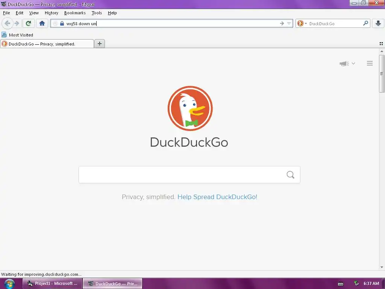Follow the Help Spread DuckDuckGo! link
385x289 pixels.
click(x=217, y=197)
